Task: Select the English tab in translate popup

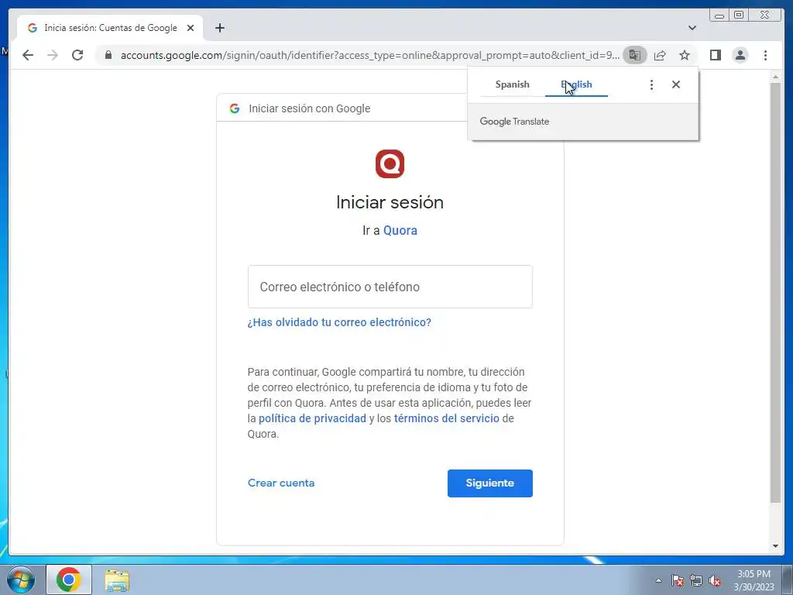Action: [576, 84]
